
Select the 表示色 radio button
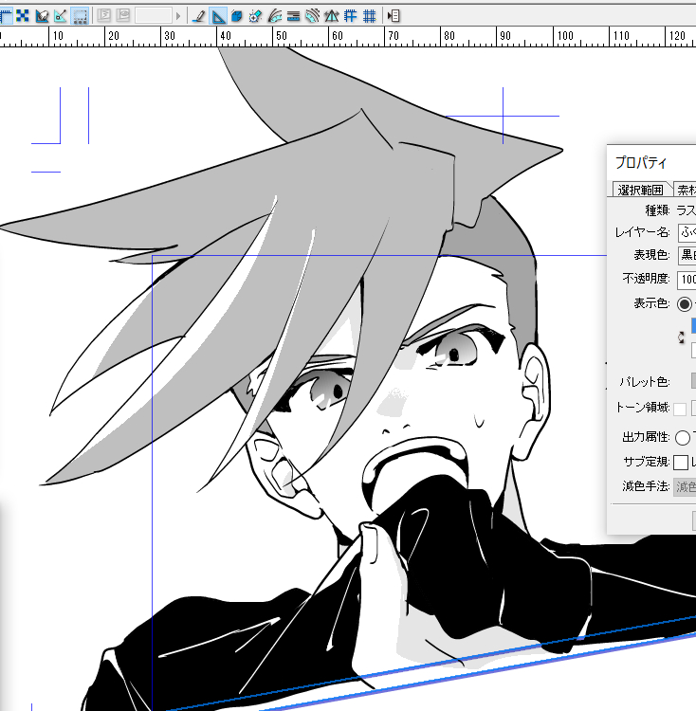pos(685,303)
